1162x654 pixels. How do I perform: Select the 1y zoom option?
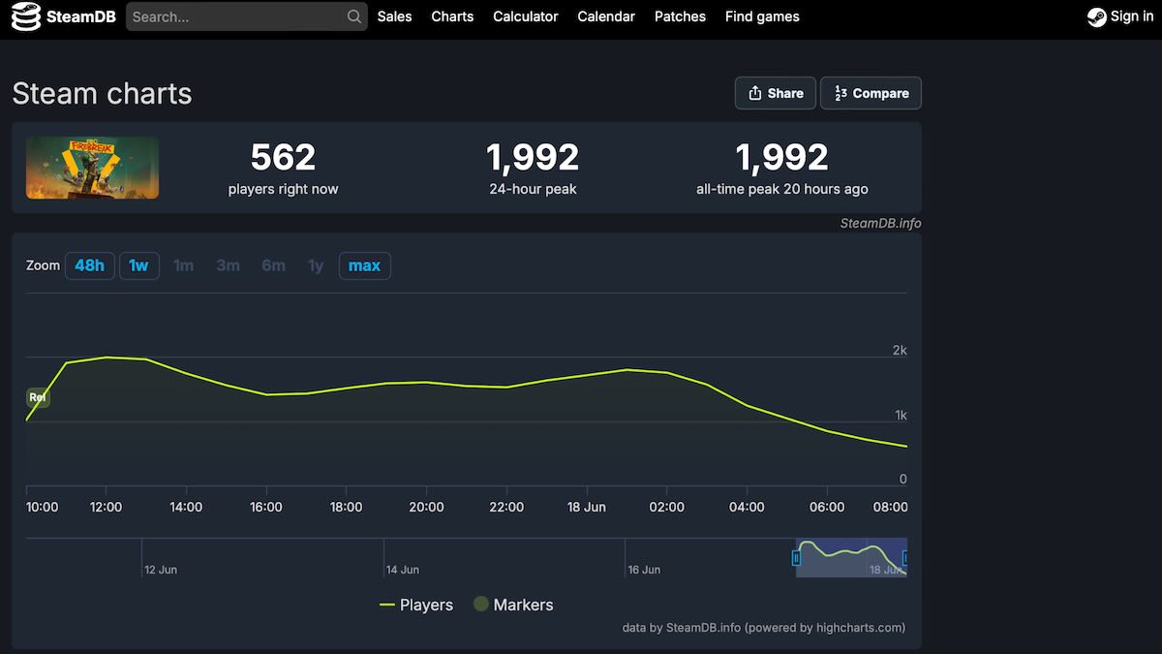coord(316,265)
